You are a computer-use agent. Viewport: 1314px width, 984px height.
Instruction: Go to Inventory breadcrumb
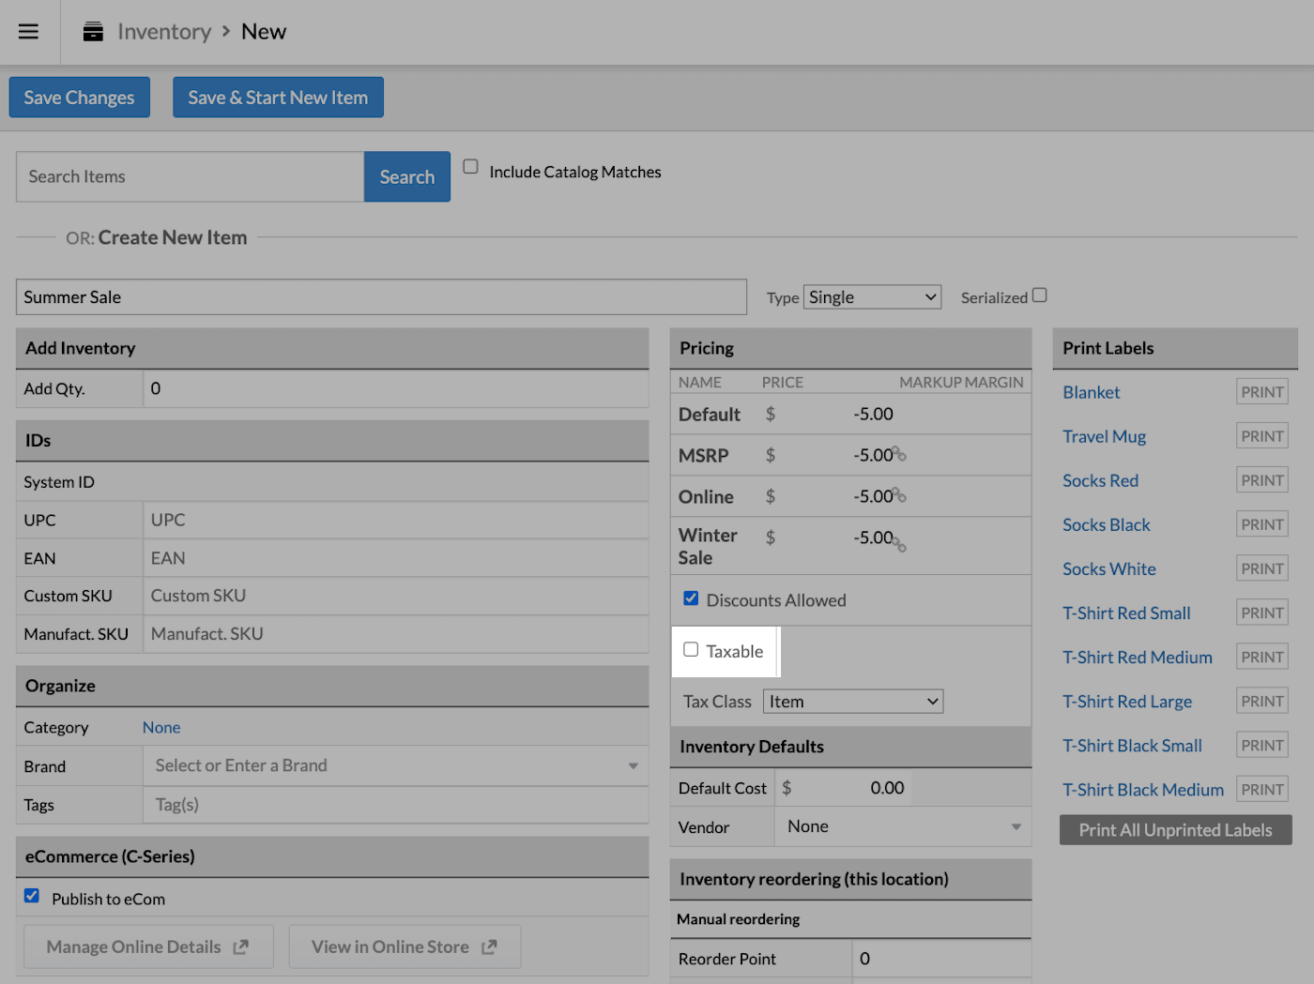tap(164, 32)
